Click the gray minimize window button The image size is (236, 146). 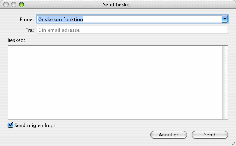14,4
